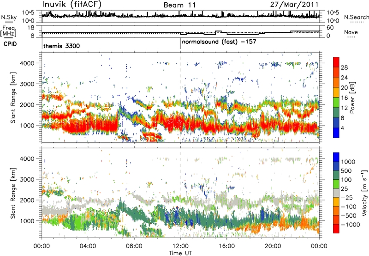
Task: Click the '2000' range tick on velocity panel
Action: pyautogui.click(x=27, y=200)
